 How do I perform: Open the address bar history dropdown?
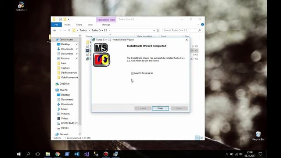tap(154, 30)
